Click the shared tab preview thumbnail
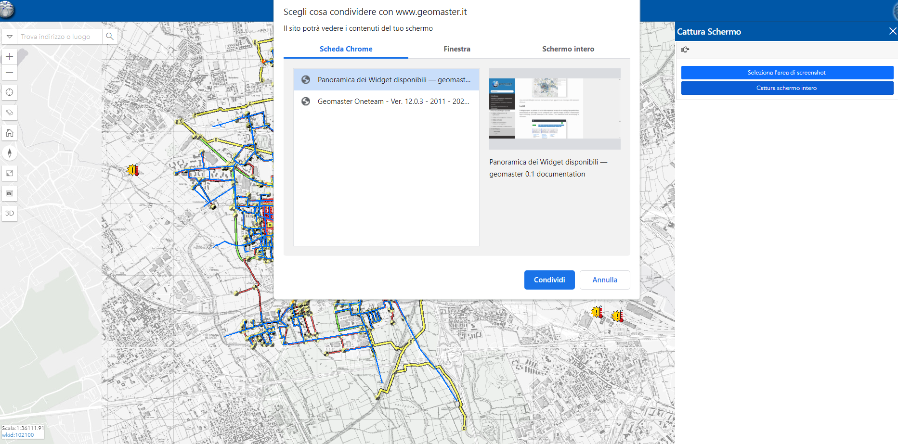The image size is (898, 444). [555, 109]
